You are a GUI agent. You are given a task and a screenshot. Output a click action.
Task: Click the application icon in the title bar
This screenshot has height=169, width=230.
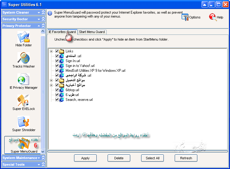5,5
